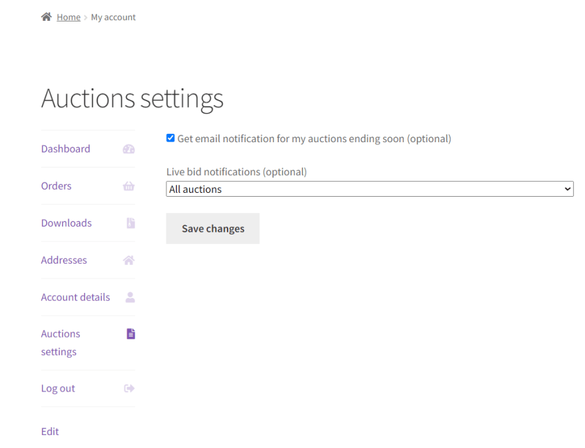This screenshot has height=448, width=585.
Task: Click the Save changes button
Action: (x=213, y=229)
